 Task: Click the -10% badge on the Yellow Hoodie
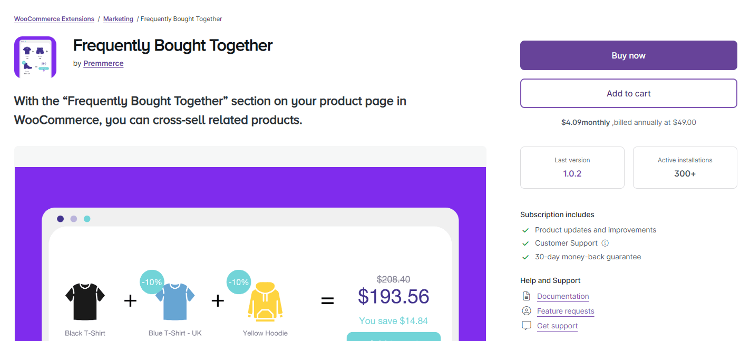pos(239,281)
